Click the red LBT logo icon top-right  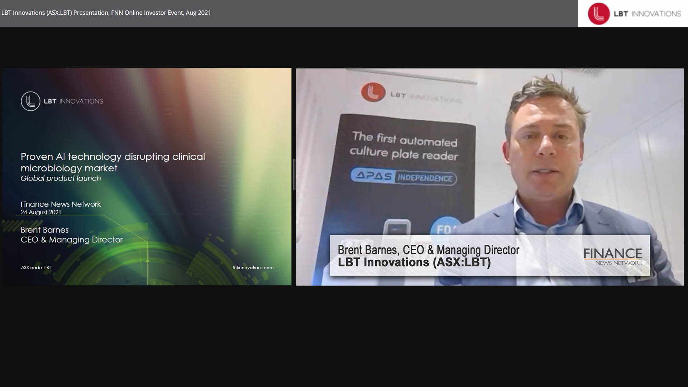(x=598, y=14)
